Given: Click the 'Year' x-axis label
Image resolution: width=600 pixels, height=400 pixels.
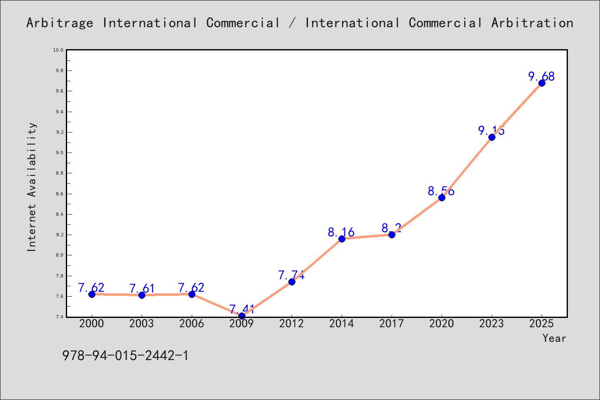Looking at the screenshot, I should click(x=555, y=338).
